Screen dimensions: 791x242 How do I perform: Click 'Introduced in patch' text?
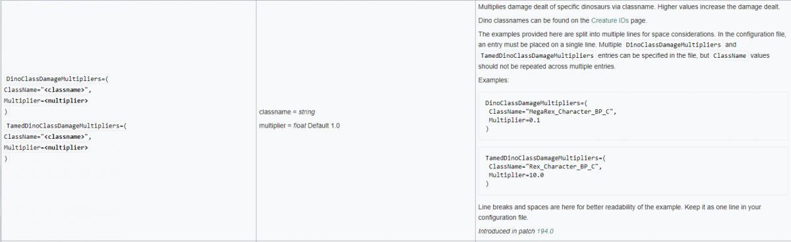click(506, 231)
